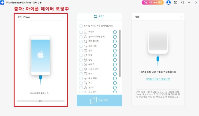Click the call history phone icon
The image size is (199, 116).
click(85, 46)
